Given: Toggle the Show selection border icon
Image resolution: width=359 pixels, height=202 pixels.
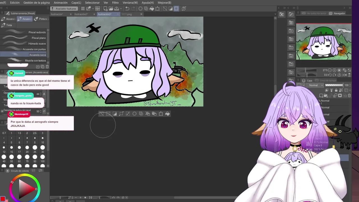Looking at the screenshot, I should point(176,9).
